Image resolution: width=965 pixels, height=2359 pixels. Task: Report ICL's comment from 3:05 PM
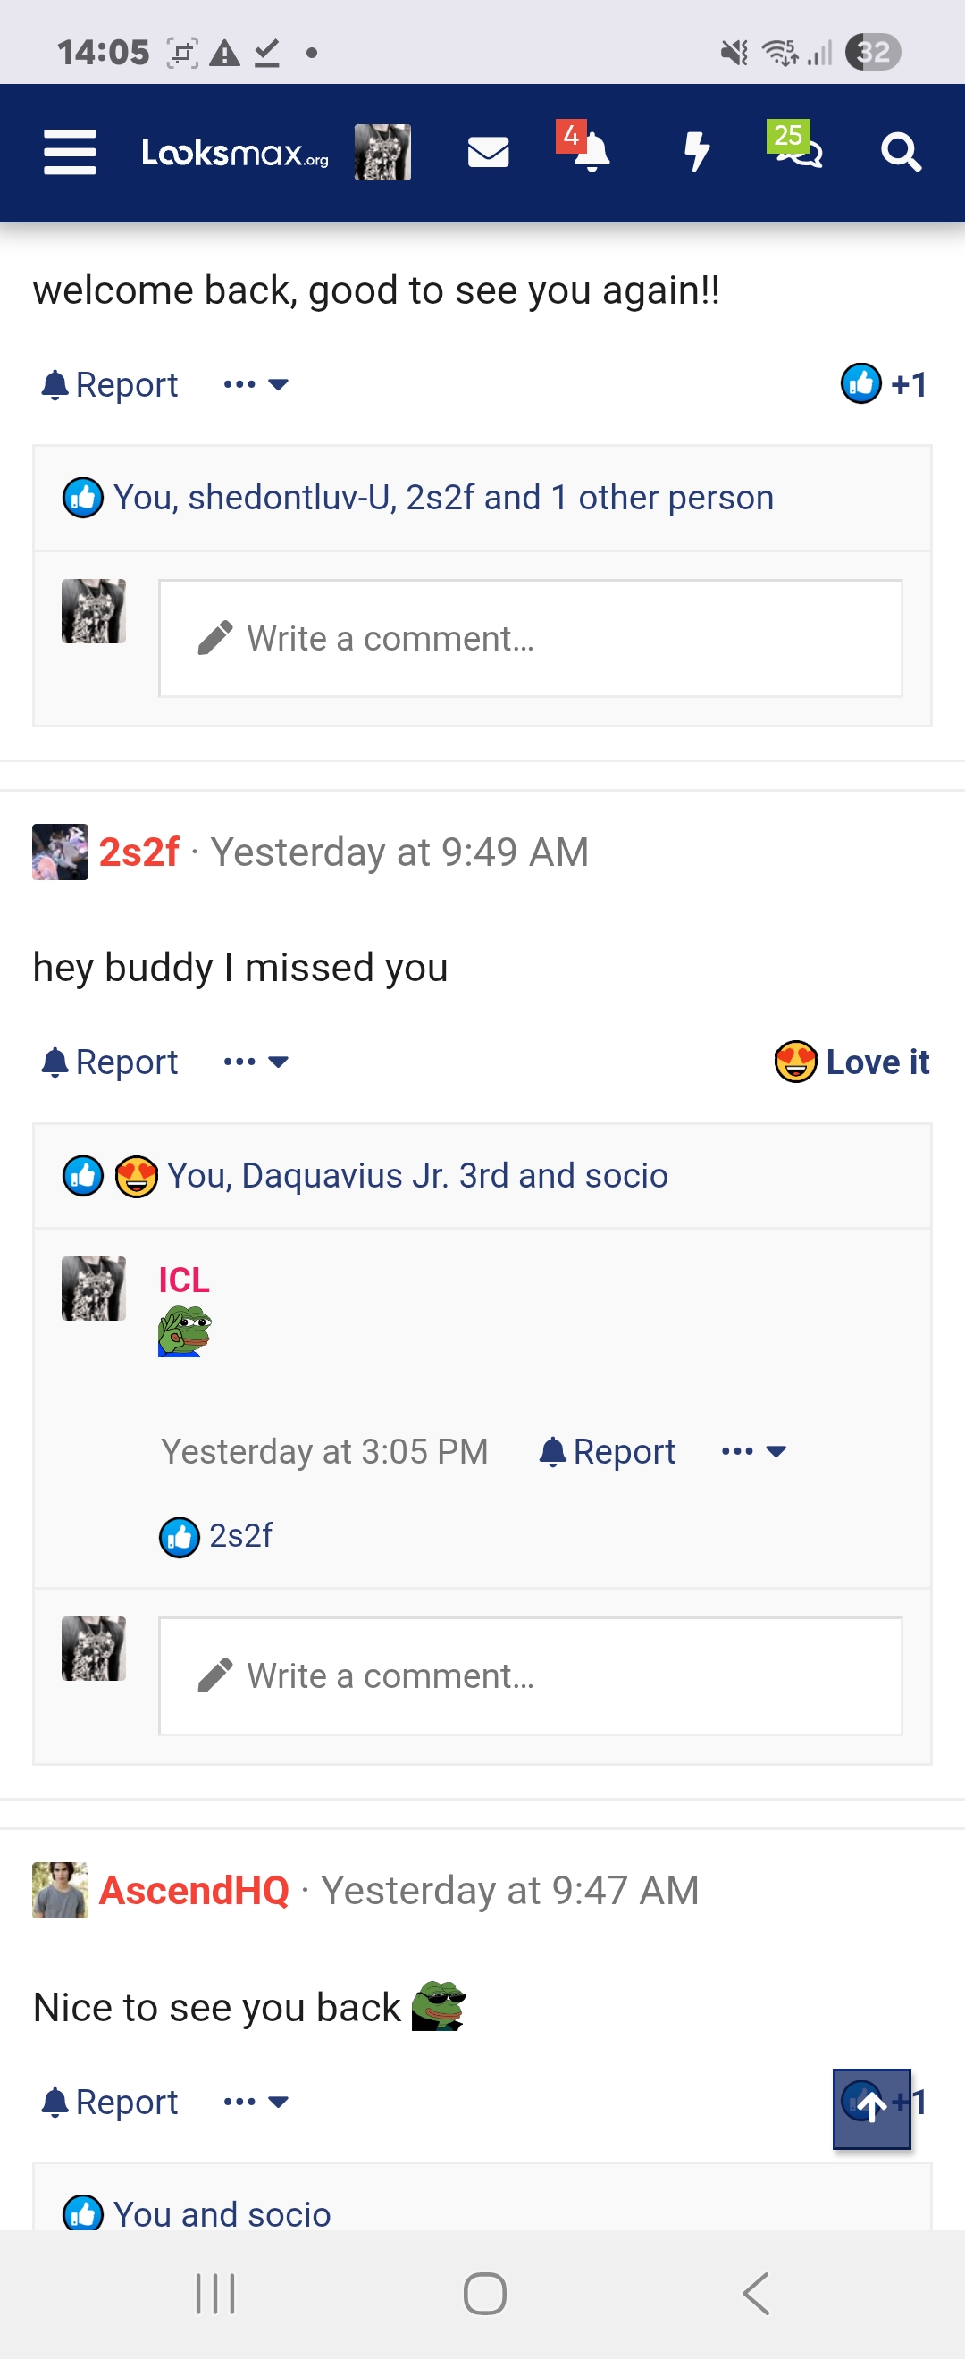(x=607, y=1451)
